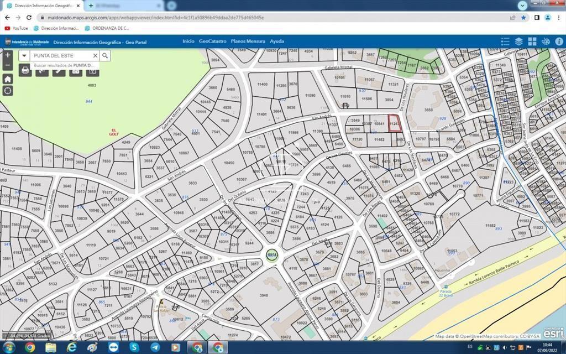Click parcel 11582 near the rambla
Viewport: 566px width, 354px height.
click(490, 226)
